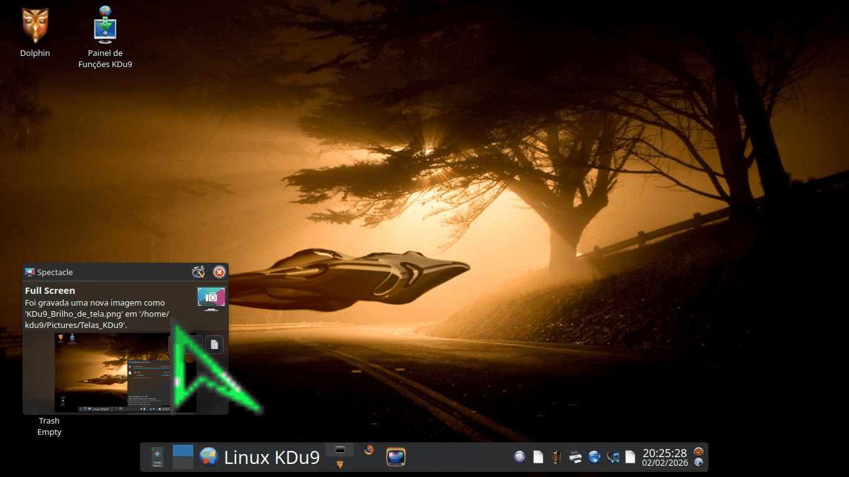Click the Spectacle camera icon in notification

pos(211,297)
